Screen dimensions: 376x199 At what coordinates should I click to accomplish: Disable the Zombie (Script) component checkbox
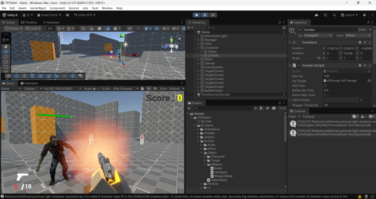[x=299, y=65]
